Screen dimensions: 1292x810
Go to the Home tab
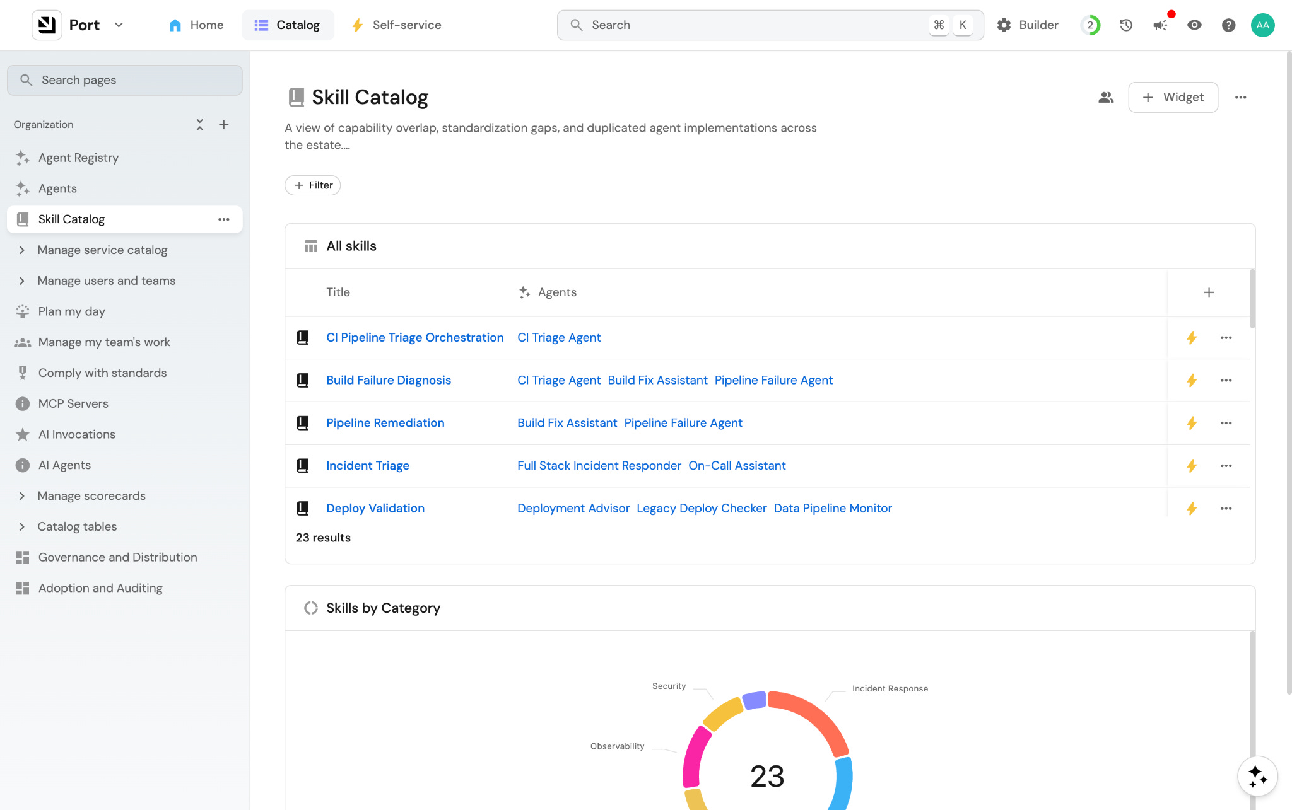click(196, 25)
